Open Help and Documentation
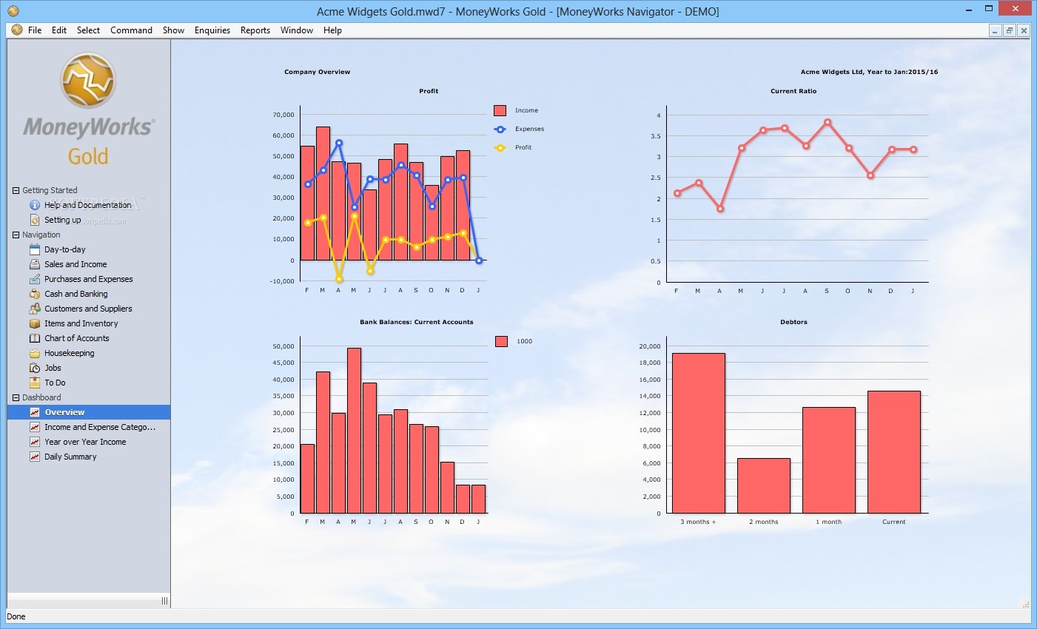 [87, 205]
